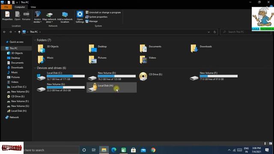This screenshot has height=154, width=274.
Task: Open the notification center
Action: pyautogui.click(x=267, y=150)
